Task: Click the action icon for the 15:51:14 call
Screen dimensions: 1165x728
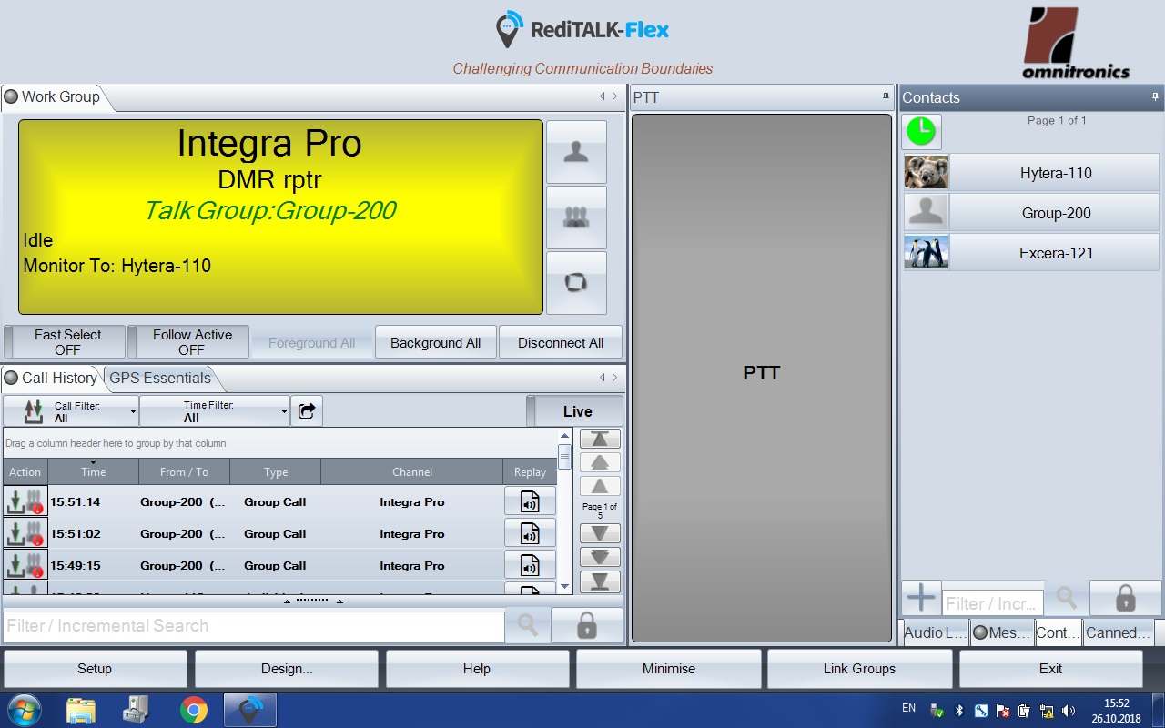Action: point(25,501)
